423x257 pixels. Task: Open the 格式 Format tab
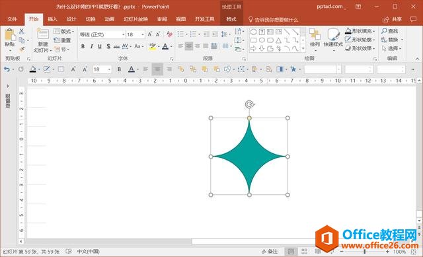[x=231, y=19]
